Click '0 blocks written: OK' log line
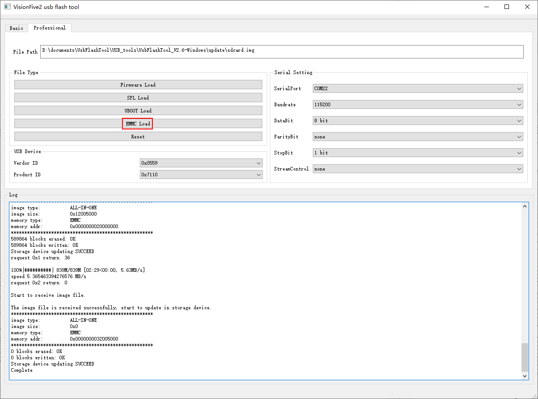 pyautogui.click(x=38, y=357)
